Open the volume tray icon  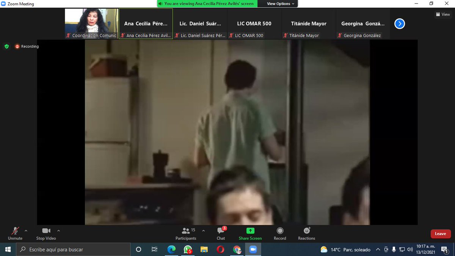point(410,250)
